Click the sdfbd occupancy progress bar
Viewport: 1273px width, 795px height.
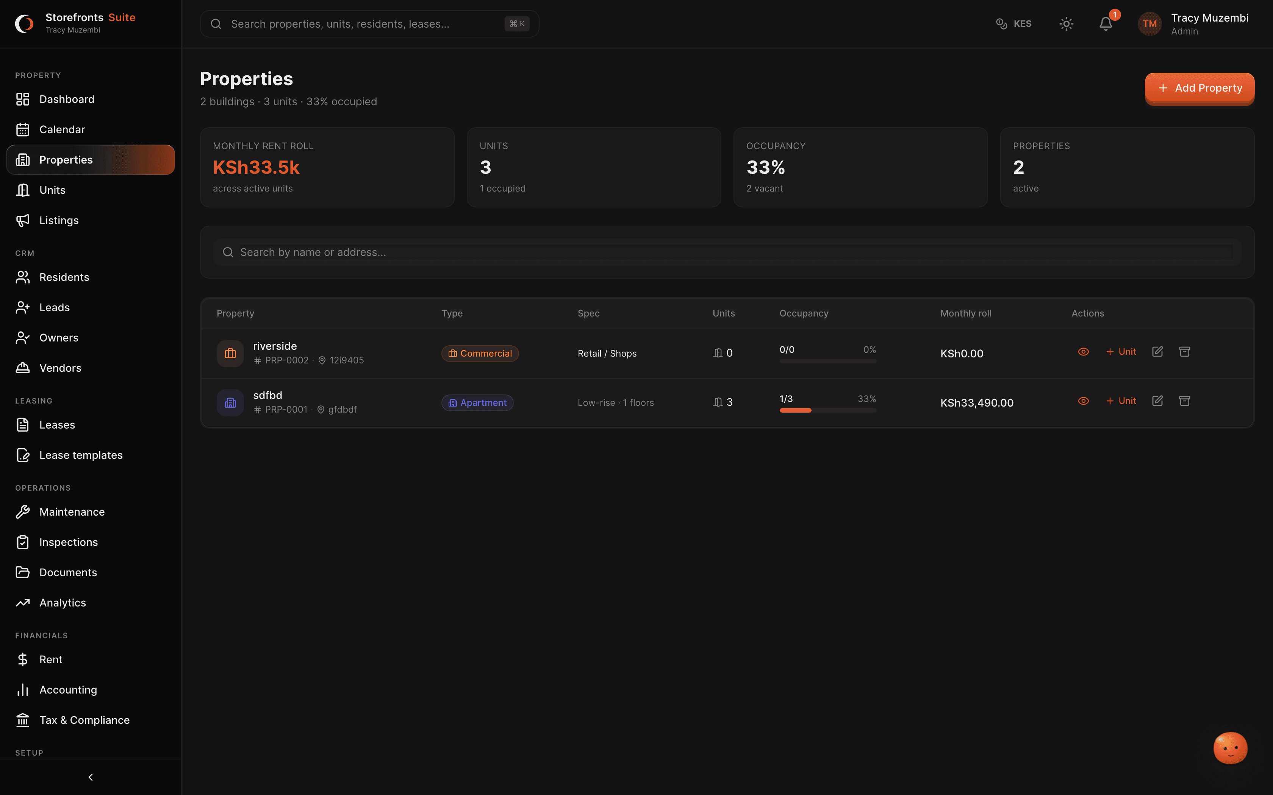(827, 411)
